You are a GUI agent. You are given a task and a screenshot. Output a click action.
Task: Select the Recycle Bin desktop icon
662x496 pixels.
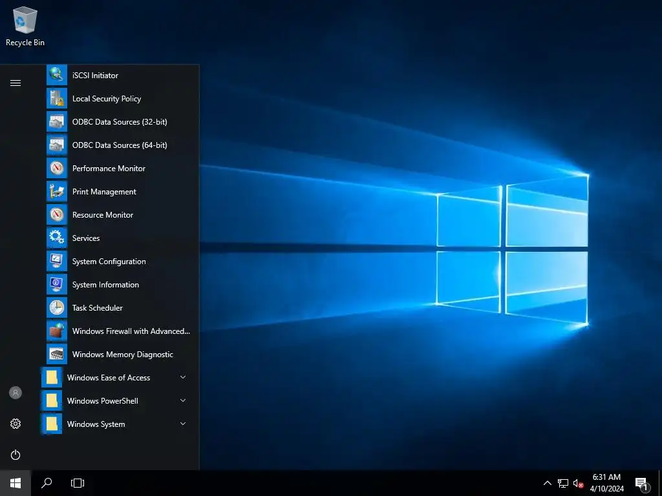pyautogui.click(x=25, y=26)
